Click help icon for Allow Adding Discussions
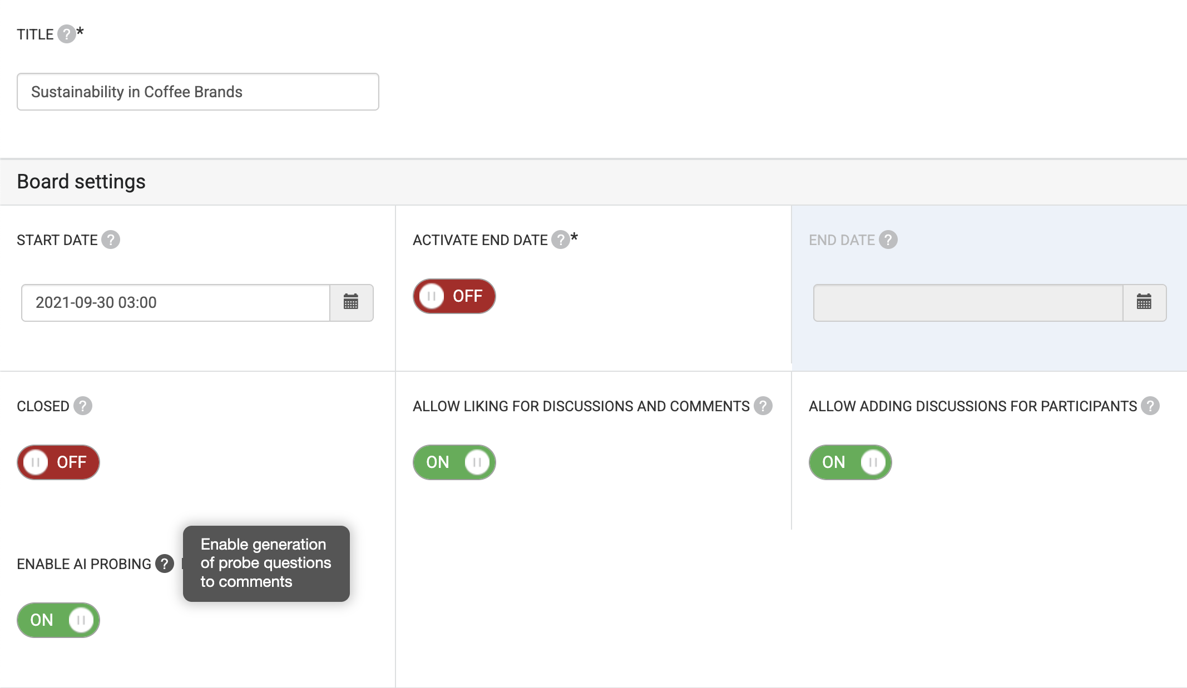The width and height of the screenshot is (1187, 688). [x=1150, y=406]
